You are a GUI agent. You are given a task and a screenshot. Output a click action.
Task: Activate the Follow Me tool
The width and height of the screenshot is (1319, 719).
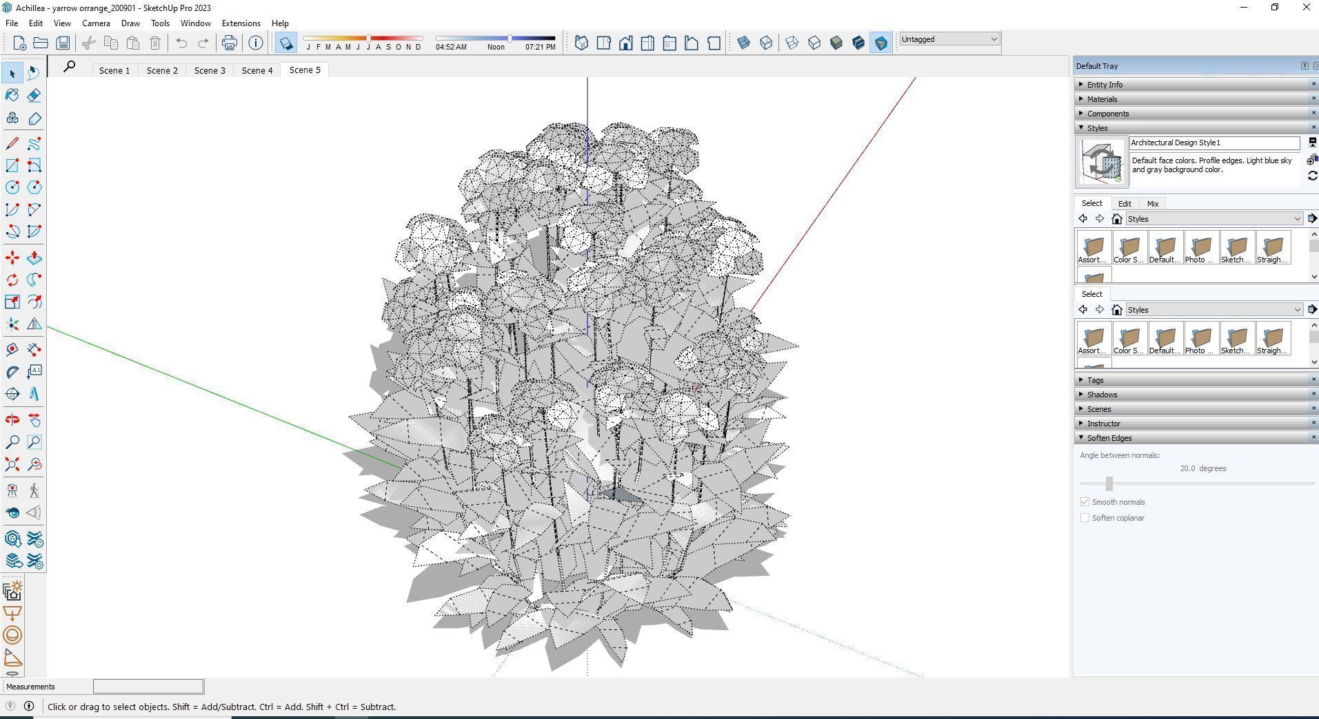tap(34, 280)
